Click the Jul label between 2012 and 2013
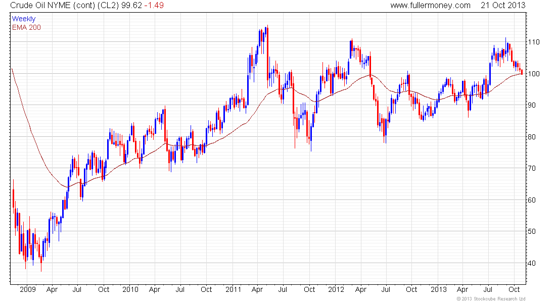The height and width of the screenshot is (303, 556). point(386,289)
